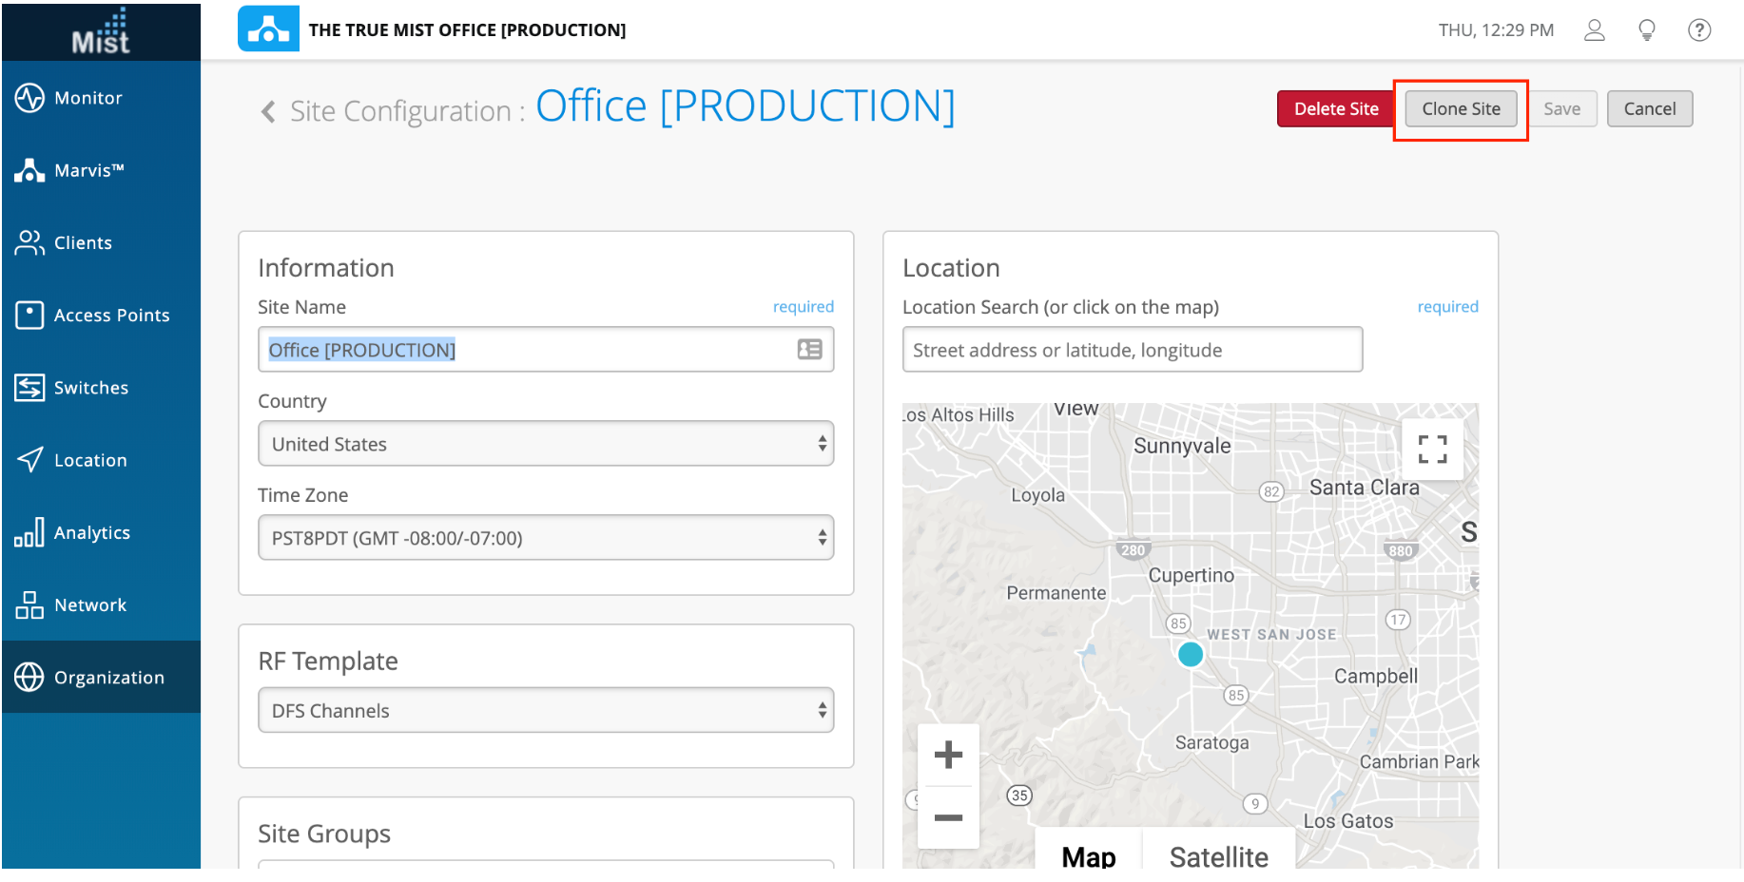Click the red Delete Site button

click(x=1335, y=109)
